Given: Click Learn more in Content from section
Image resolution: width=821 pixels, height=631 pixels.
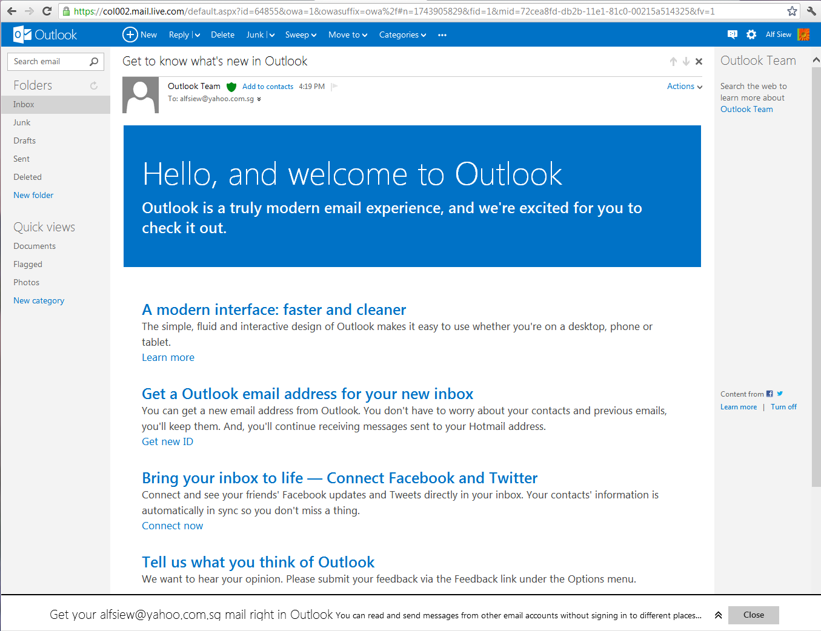Looking at the screenshot, I should (x=739, y=407).
